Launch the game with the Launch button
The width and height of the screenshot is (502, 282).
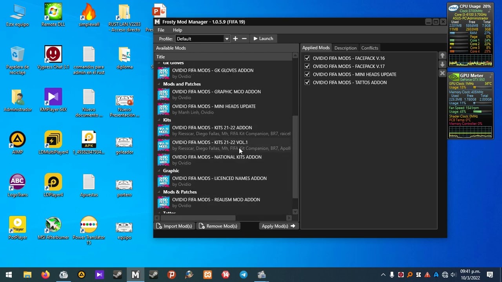coord(263,38)
